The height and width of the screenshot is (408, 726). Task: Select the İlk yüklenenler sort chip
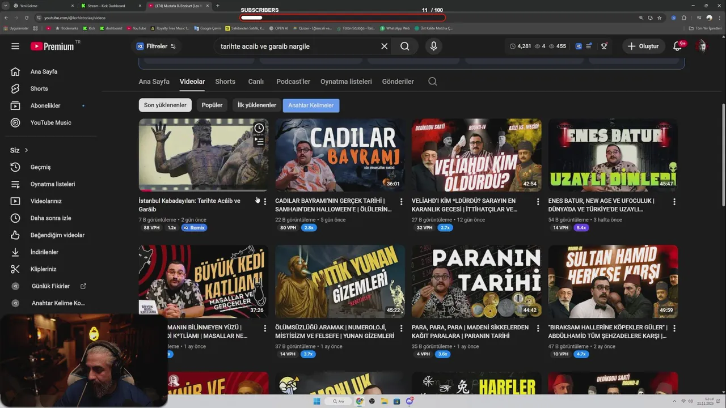[x=257, y=105]
